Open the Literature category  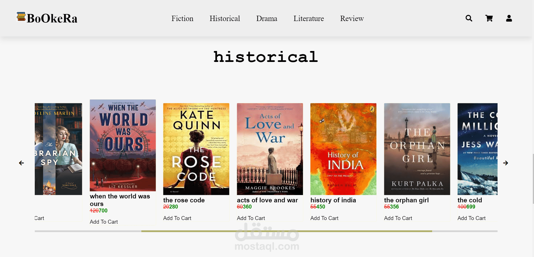[x=309, y=18]
